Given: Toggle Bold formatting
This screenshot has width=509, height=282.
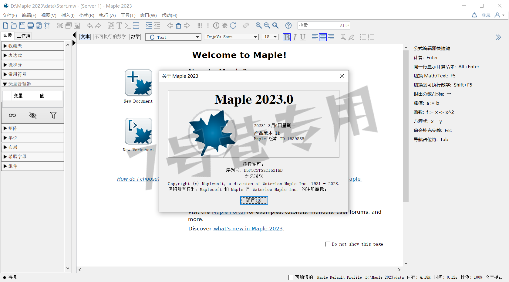Looking at the screenshot, I should [x=287, y=37].
